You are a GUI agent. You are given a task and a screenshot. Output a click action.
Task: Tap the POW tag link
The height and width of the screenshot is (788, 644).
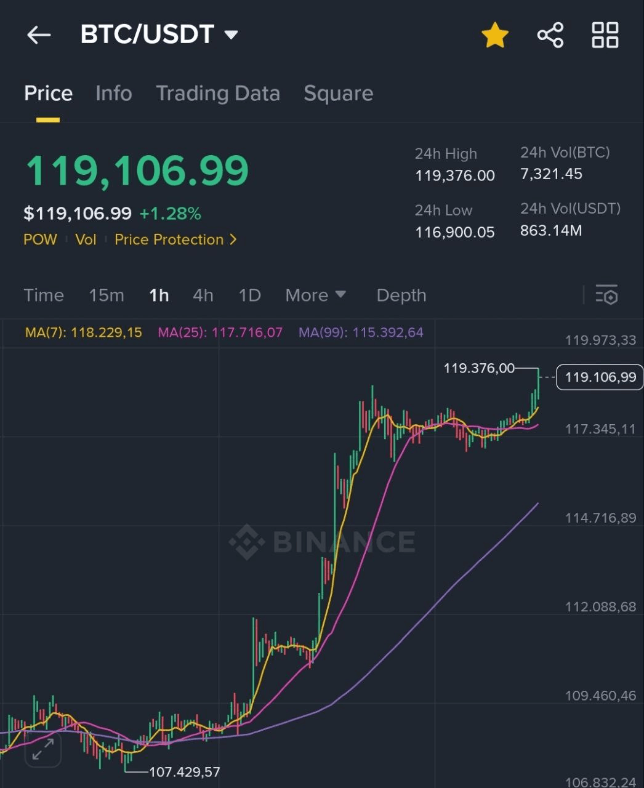(40, 239)
